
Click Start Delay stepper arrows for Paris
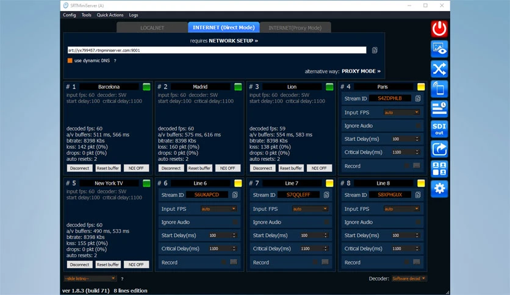[x=417, y=139]
